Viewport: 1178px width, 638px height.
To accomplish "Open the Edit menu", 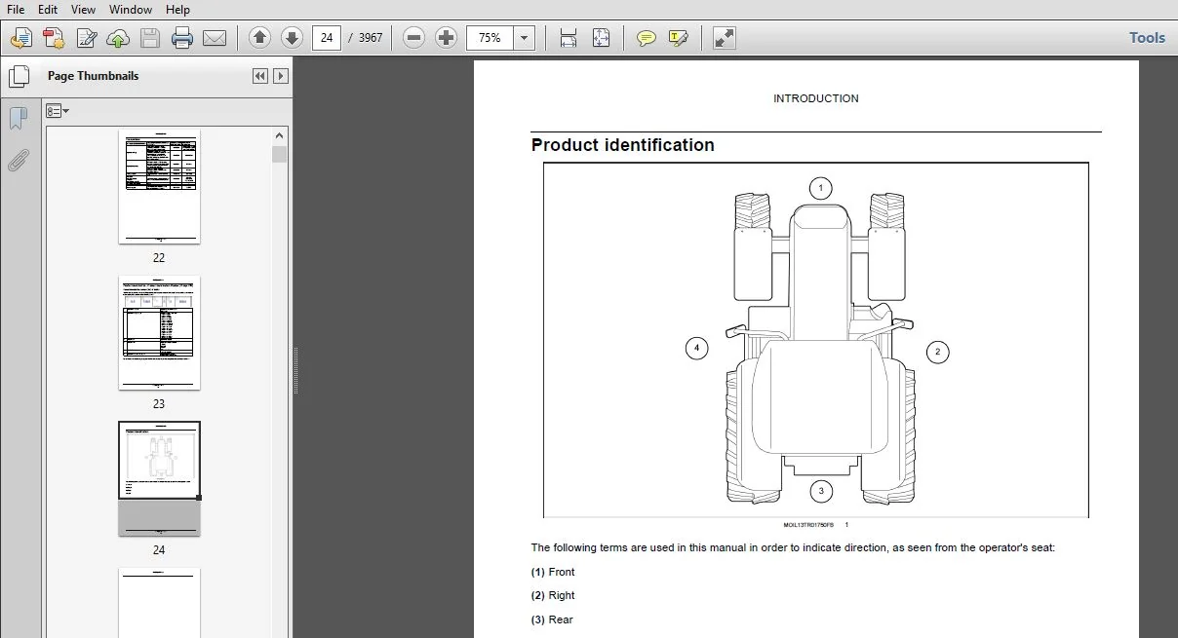I will (48, 9).
